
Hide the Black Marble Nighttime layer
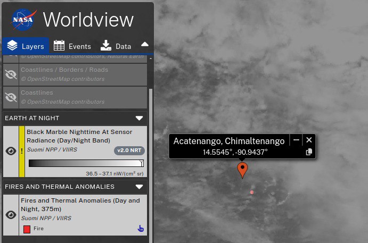click(11, 151)
